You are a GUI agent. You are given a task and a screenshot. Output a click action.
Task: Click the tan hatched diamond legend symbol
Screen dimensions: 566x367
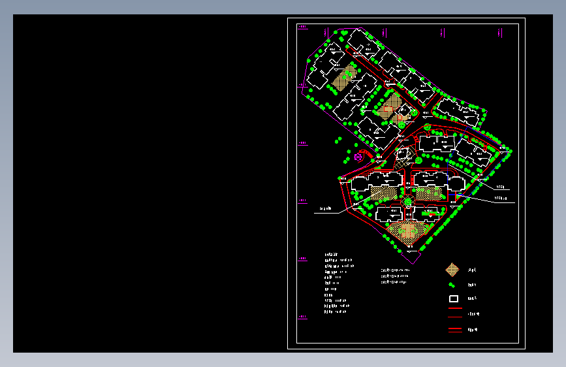(452, 270)
